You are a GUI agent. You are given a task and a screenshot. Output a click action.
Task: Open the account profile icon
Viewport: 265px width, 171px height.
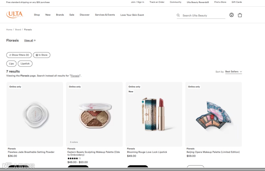click(232, 15)
